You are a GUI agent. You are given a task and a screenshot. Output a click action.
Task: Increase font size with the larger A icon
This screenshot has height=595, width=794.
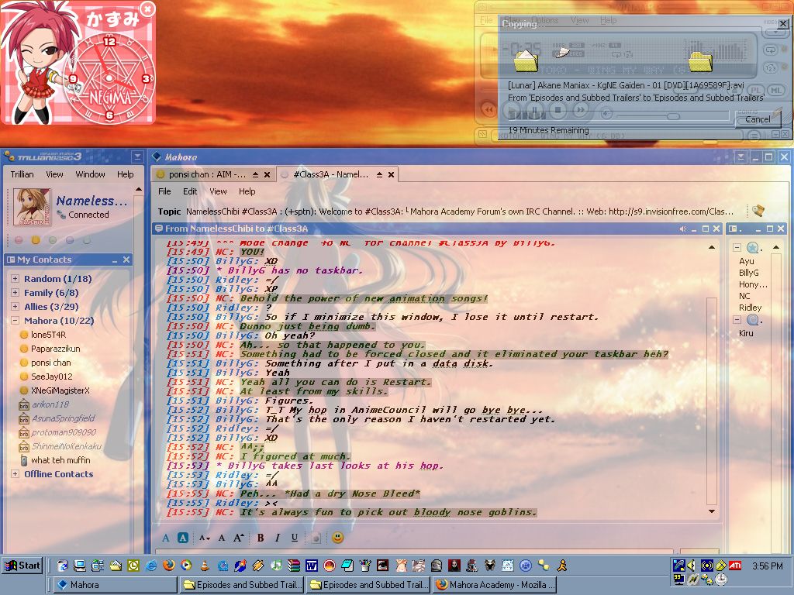pyautogui.click(x=239, y=538)
